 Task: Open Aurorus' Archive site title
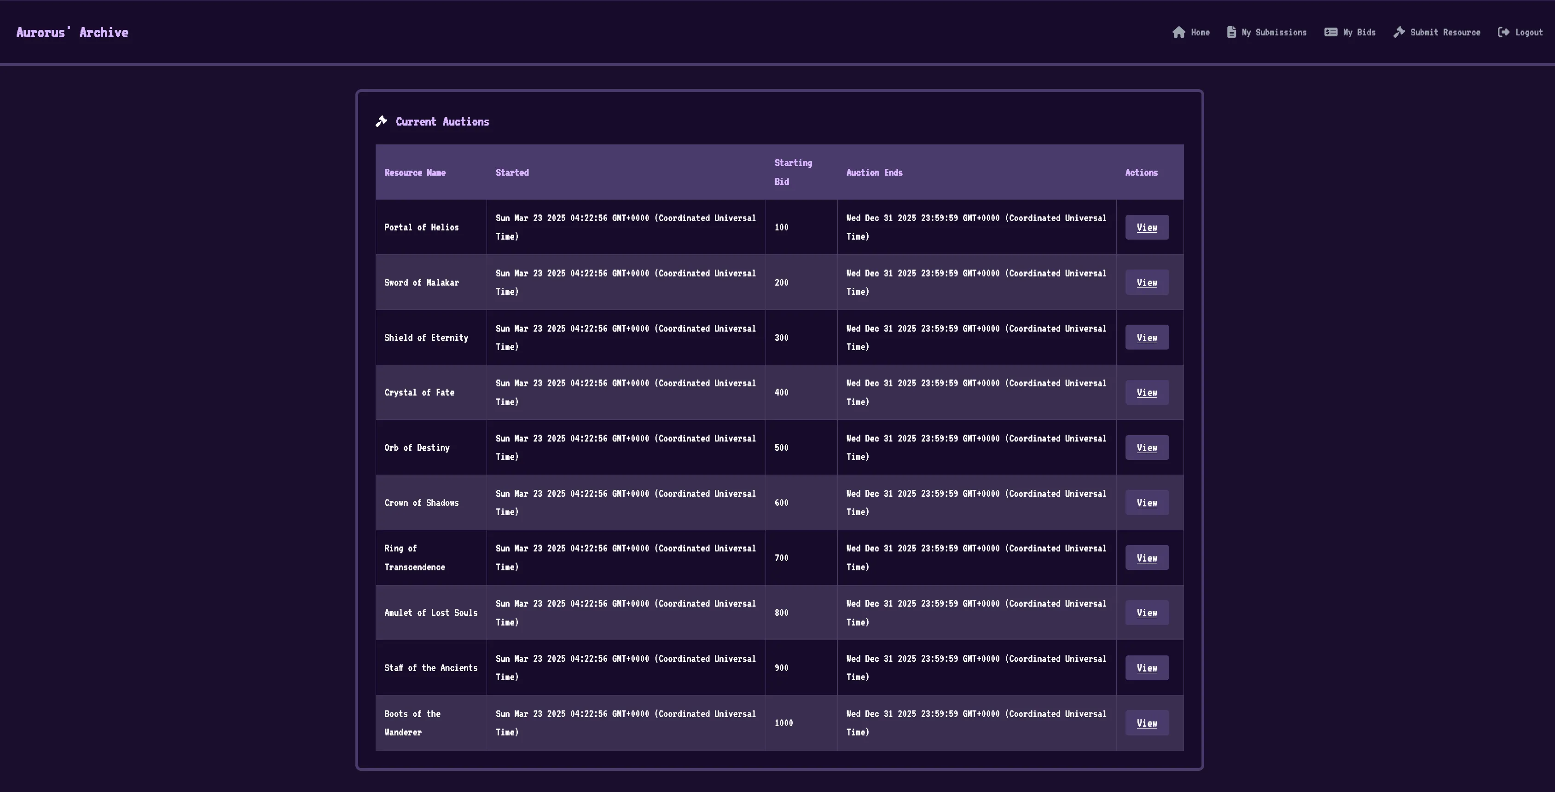pyautogui.click(x=72, y=33)
